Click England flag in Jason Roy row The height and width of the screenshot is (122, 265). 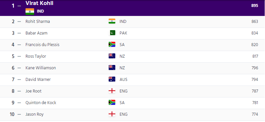[112, 114]
